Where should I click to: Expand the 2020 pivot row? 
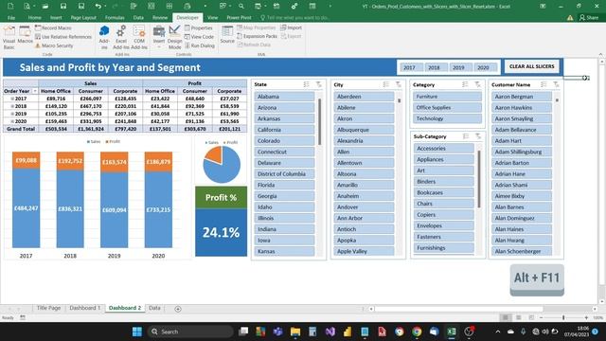pyautogui.click(x=12, y=121)
